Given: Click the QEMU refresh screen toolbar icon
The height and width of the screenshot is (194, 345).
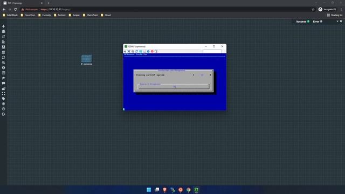Looking at the screenshot, I should tap(136, 51).
